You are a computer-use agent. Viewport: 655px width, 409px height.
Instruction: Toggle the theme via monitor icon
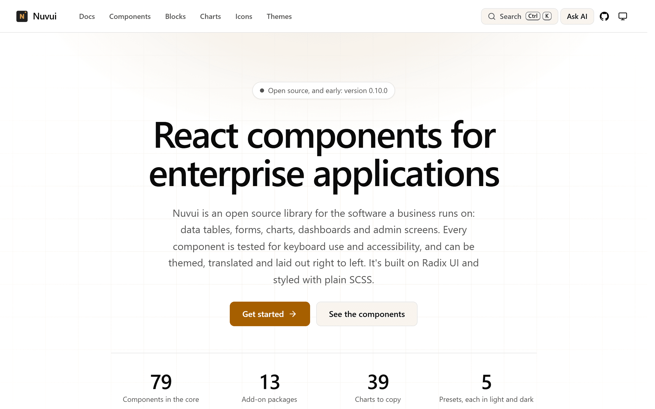pyautogui.click(x=623, y=17)
